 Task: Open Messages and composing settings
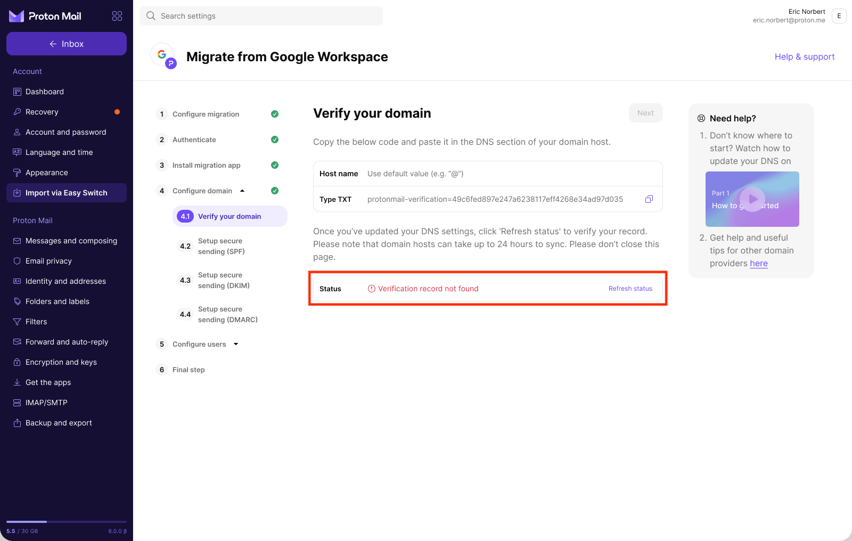tap(67, 241)
